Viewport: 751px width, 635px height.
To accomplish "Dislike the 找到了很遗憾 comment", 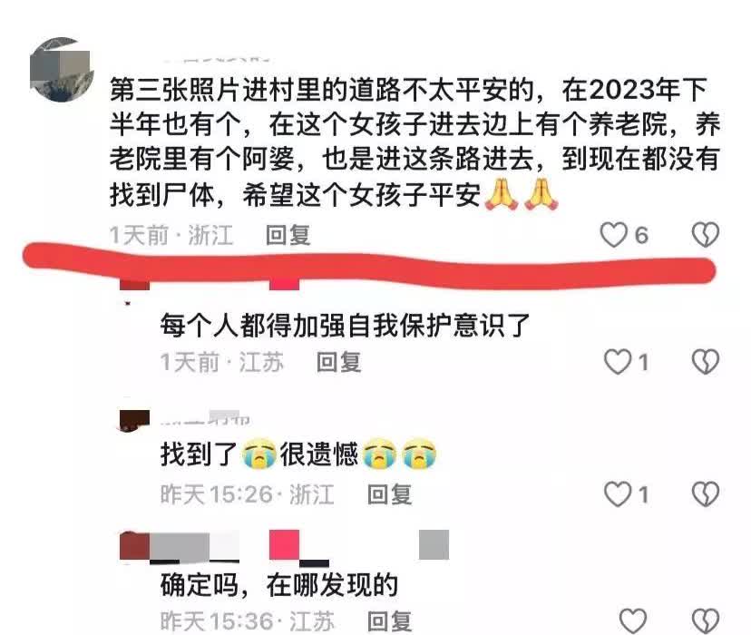I will [706, 494].
